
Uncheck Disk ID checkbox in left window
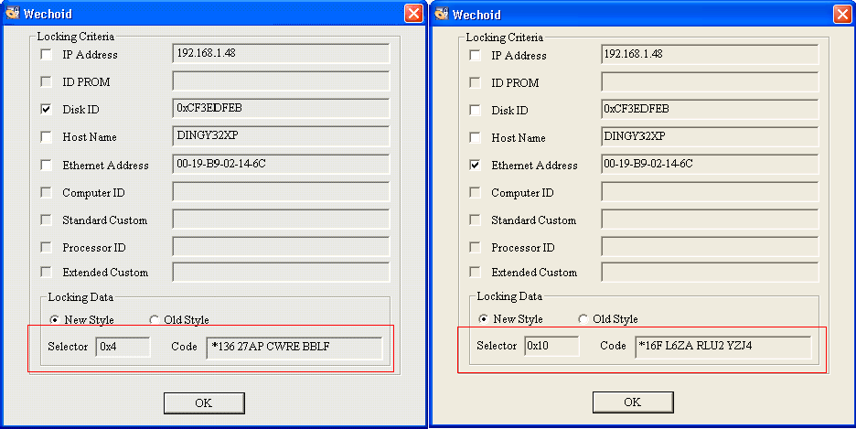[47, 109]
